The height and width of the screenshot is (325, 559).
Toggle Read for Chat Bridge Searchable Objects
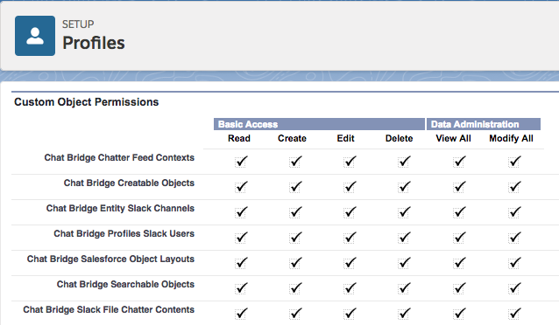tap(241, 288)
